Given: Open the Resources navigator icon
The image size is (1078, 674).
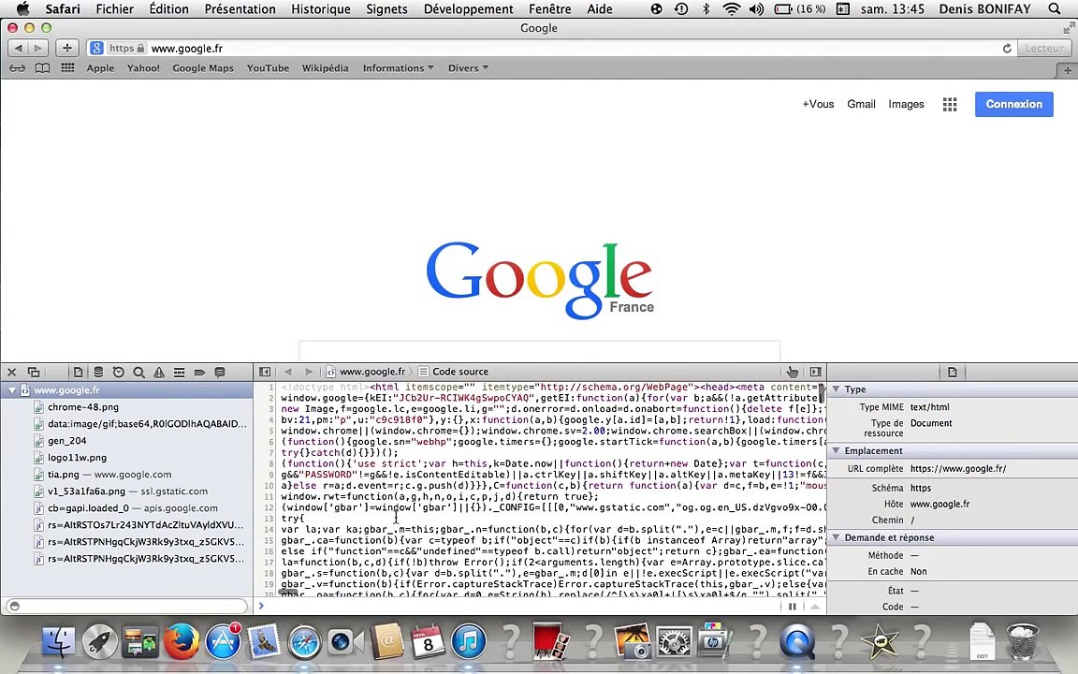Looking at the screenshot, I should (78, 372).
